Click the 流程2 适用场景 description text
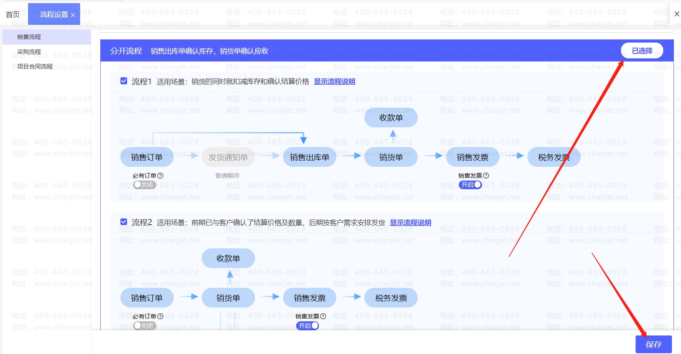The height and width of the screenshot is (354, 681). tap(271, 223)
